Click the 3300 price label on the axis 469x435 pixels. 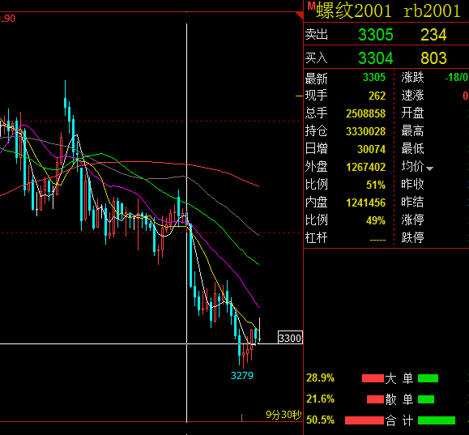pyautogui.click(x=290, y=338)
